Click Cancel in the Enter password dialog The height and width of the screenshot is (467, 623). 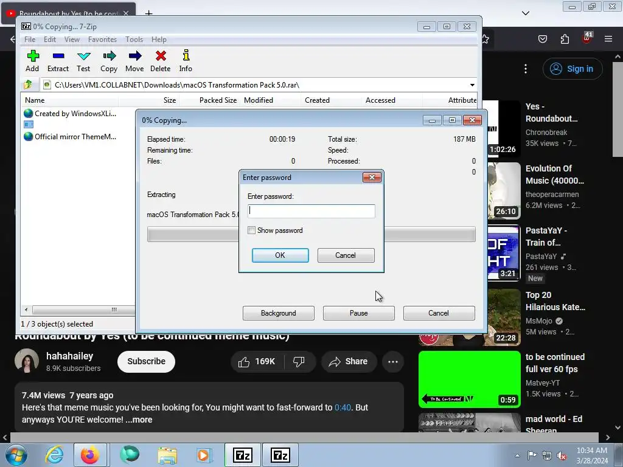tap(346, 255)
